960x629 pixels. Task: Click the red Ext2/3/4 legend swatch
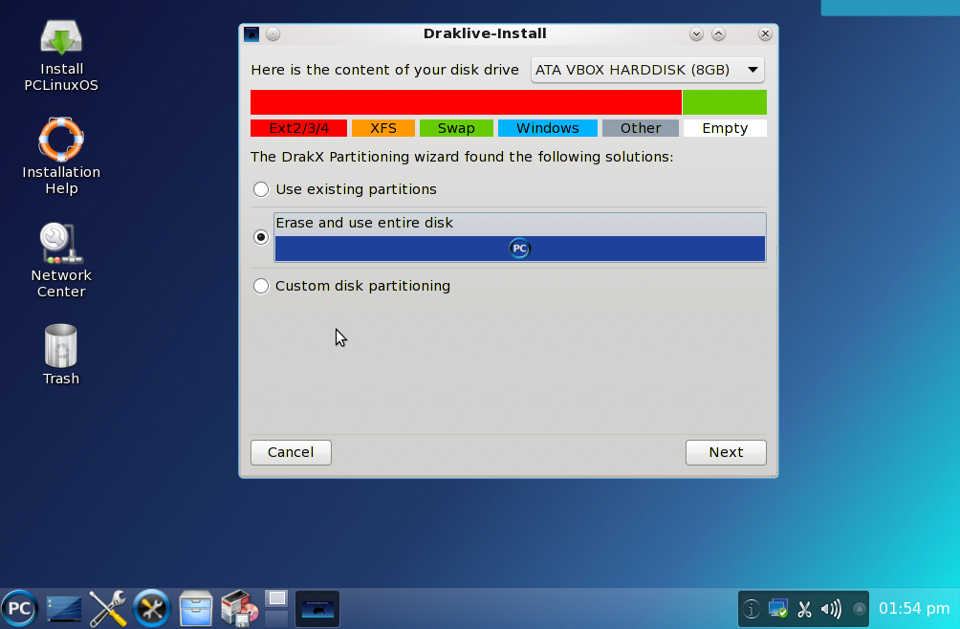[x=298, y=128]
